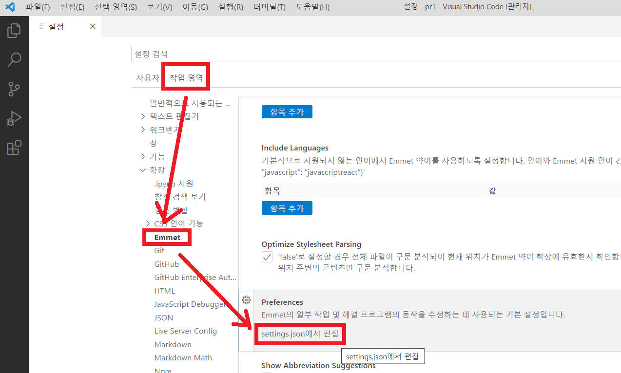The height and width of the screenshot is (373, 621).
Task: Collapse the 확장 tree section
Action: coord(143,170)
